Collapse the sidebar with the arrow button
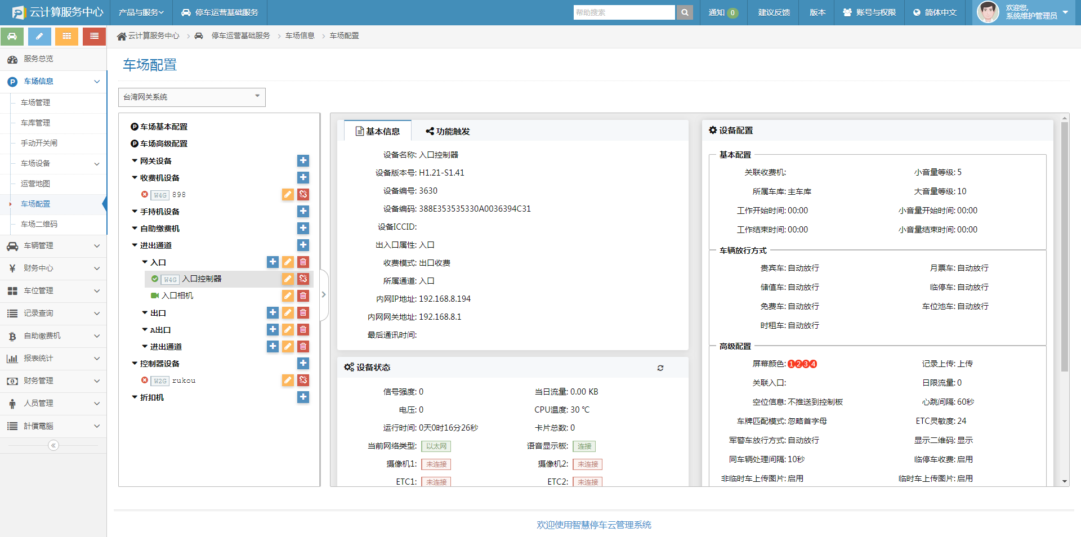Image resolution: width=1081 pixels, height=537 pixels. [53, 446]
